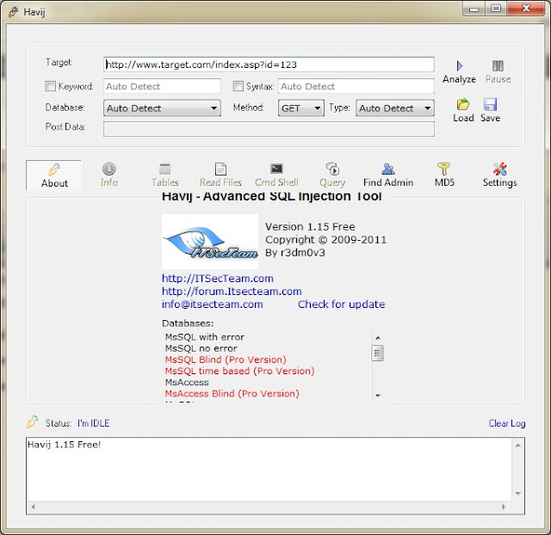Click the Clear Log link
551x535 pixels.
507,423
